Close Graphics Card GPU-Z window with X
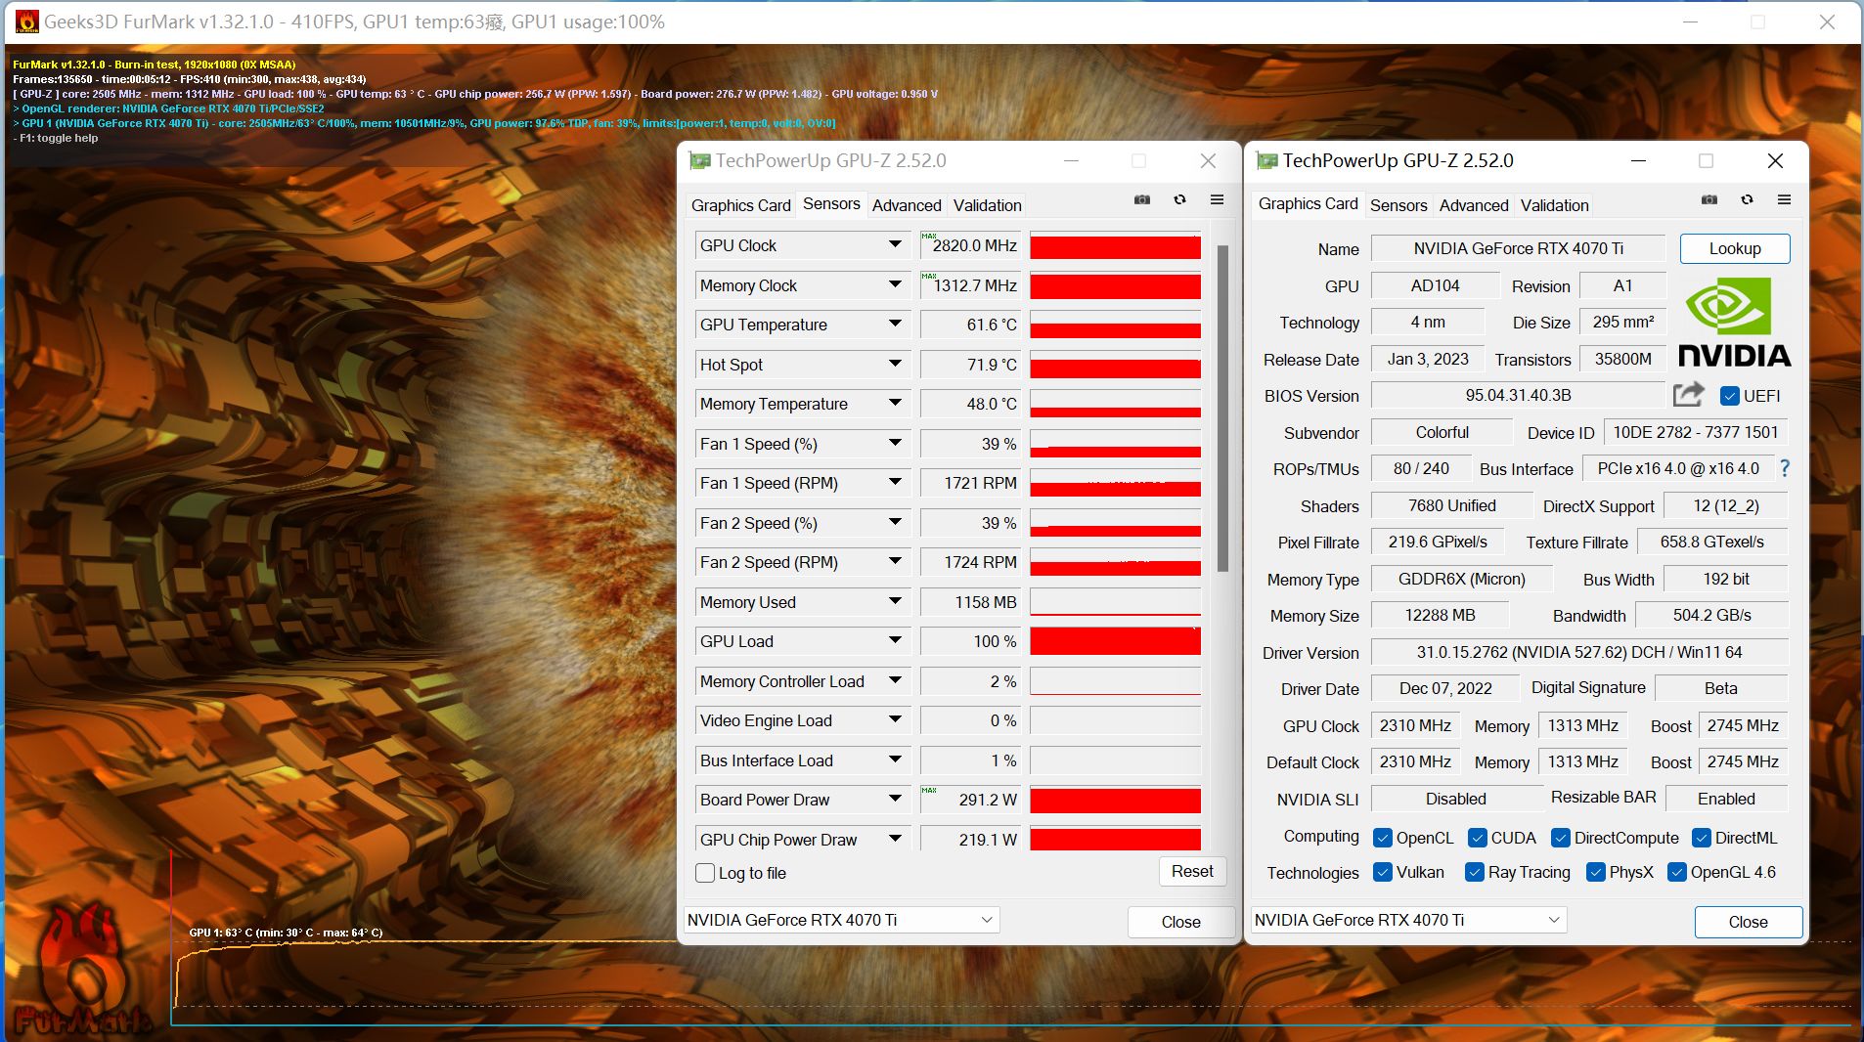This screenshot has width=1864, height=1042. 1775,160
